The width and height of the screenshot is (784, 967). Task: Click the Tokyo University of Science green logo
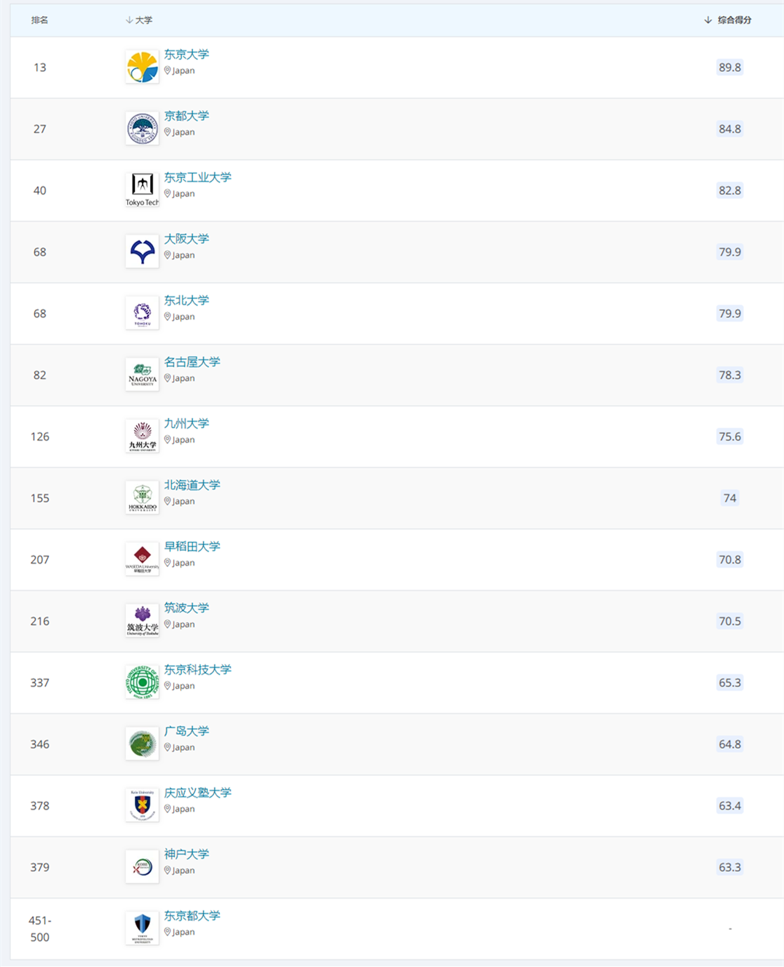(x=142, y=682)
